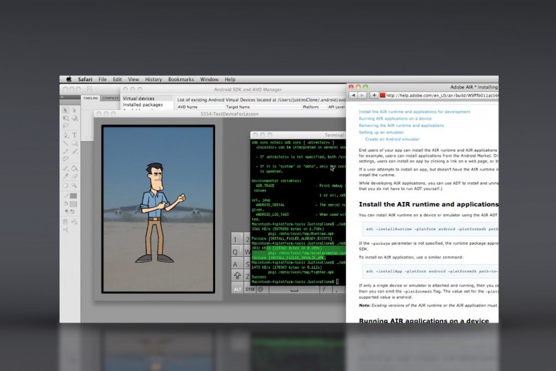
Task: Open the Bookmarks menu in Safari
Action: coord(181,79)
